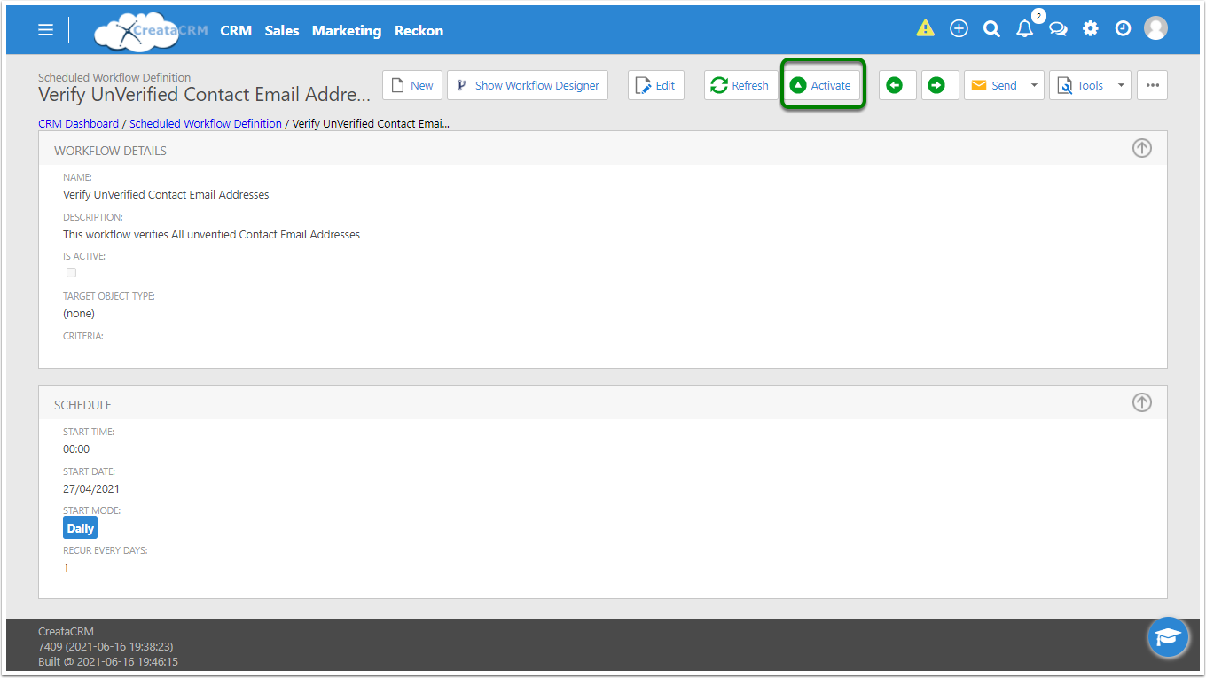1206x678 pixels.
Task: Open the notifications bell
Action: (1025, 28)
